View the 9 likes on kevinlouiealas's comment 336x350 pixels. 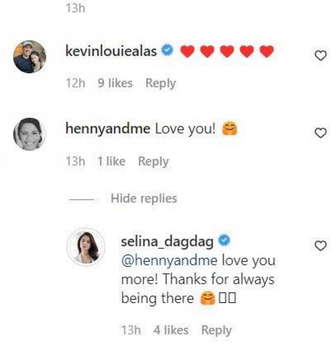115,83
